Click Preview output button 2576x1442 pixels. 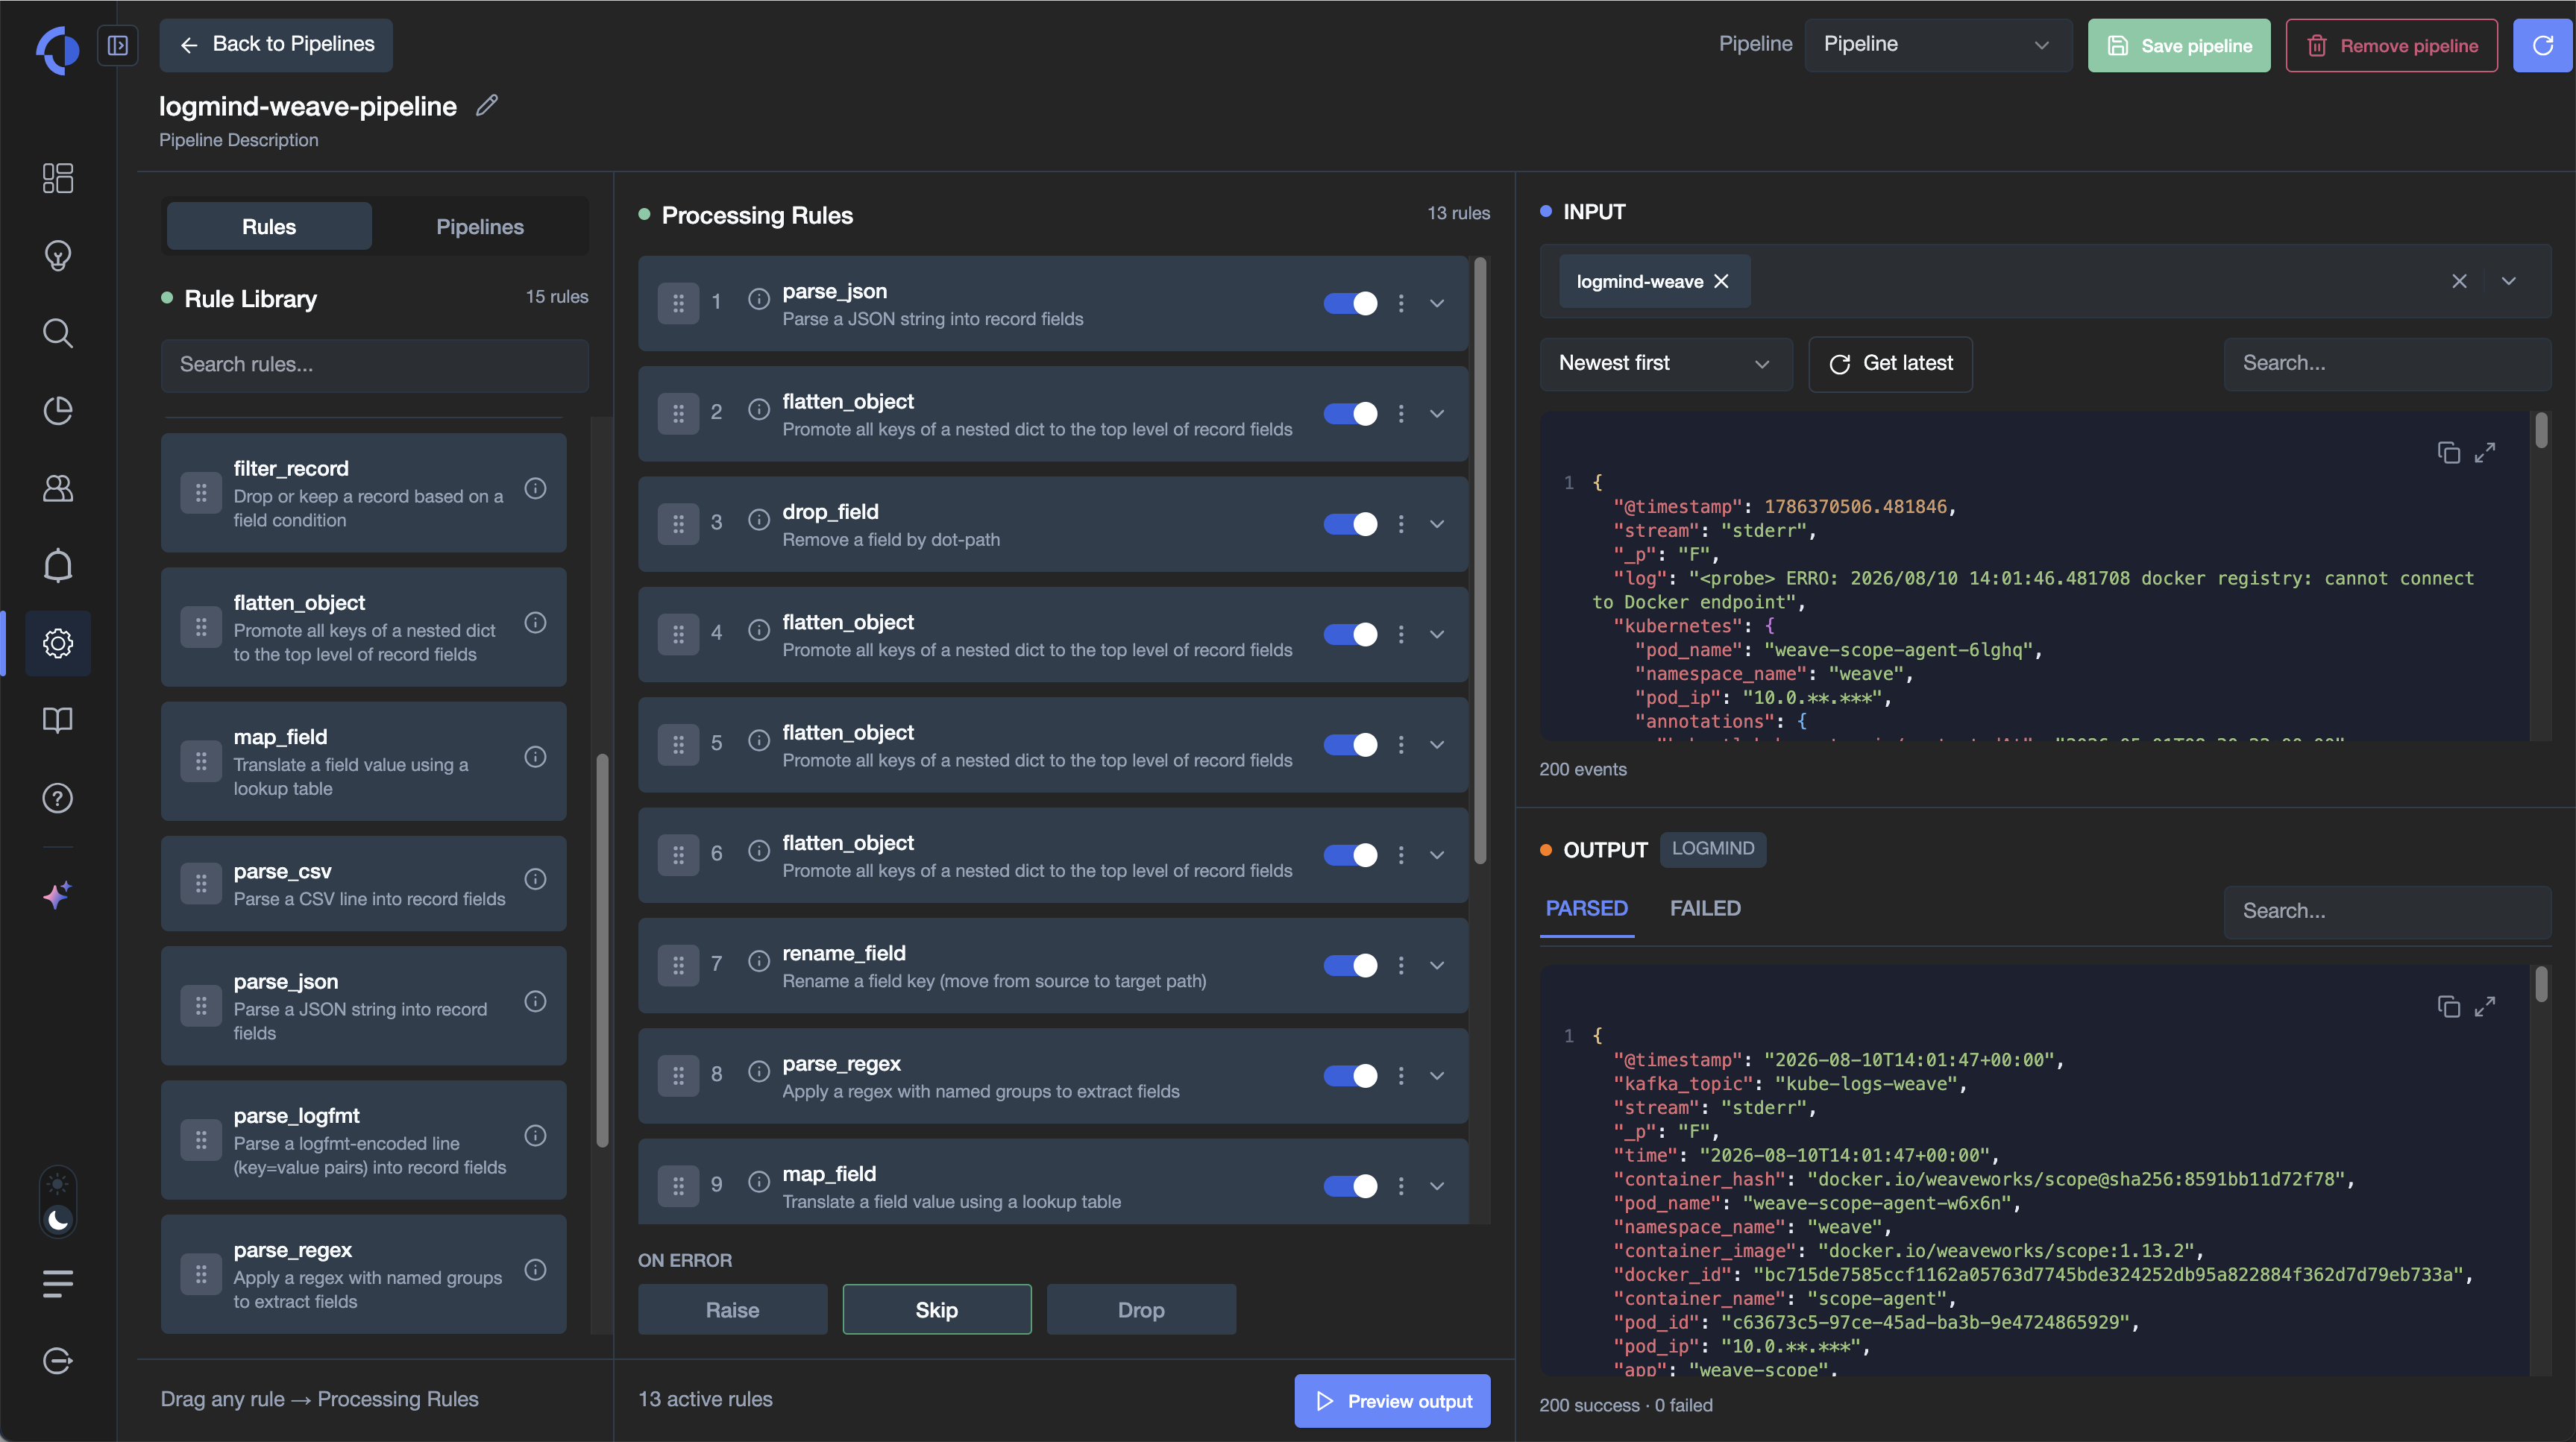[1392, 1401]
